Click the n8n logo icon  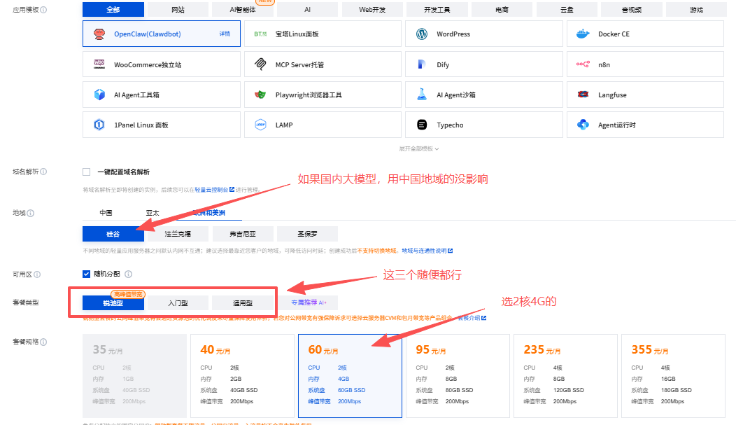583,64
